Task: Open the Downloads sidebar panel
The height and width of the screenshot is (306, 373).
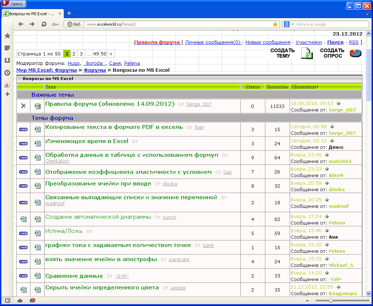Action: pyautogui.click(x=7, y=60)
